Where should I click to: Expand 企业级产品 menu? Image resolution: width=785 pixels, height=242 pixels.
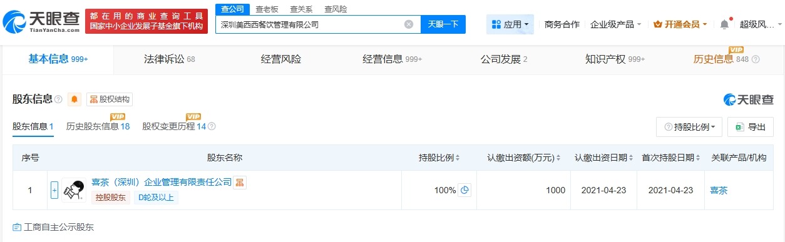coord(616,24)
